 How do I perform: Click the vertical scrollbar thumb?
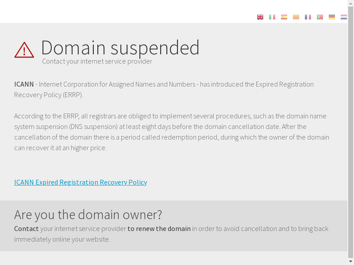tap(350, 132)
